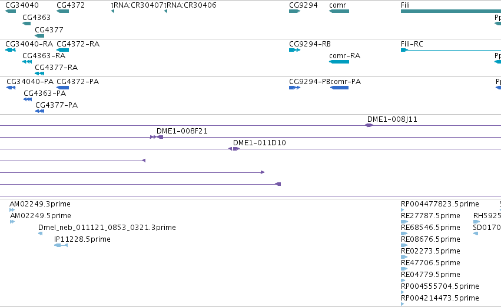Click the long Fili gene bar

[451, 11]
